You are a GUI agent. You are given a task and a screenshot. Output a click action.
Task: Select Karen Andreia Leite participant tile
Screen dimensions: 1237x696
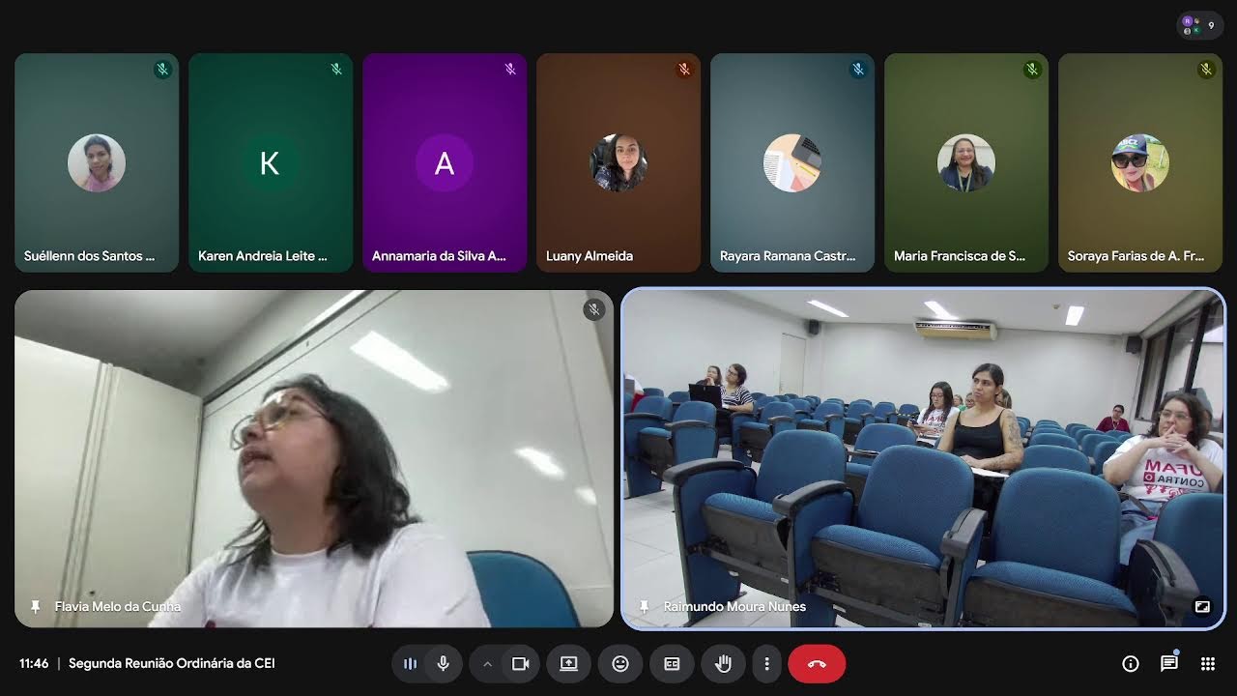(271, 162)
